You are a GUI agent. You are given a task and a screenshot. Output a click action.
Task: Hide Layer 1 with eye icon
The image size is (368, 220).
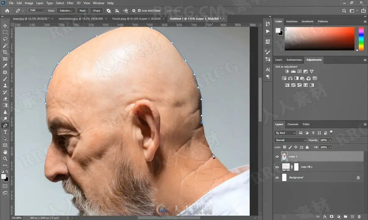click(x=277, y=156)
